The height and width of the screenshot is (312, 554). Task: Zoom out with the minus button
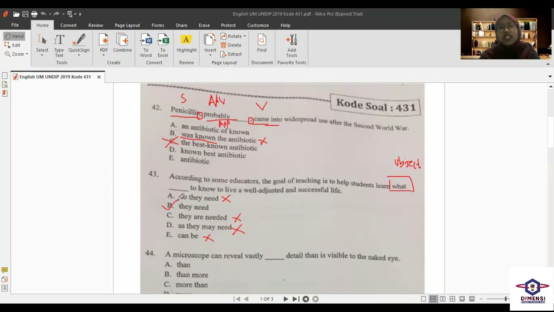[x=481, y=299]
